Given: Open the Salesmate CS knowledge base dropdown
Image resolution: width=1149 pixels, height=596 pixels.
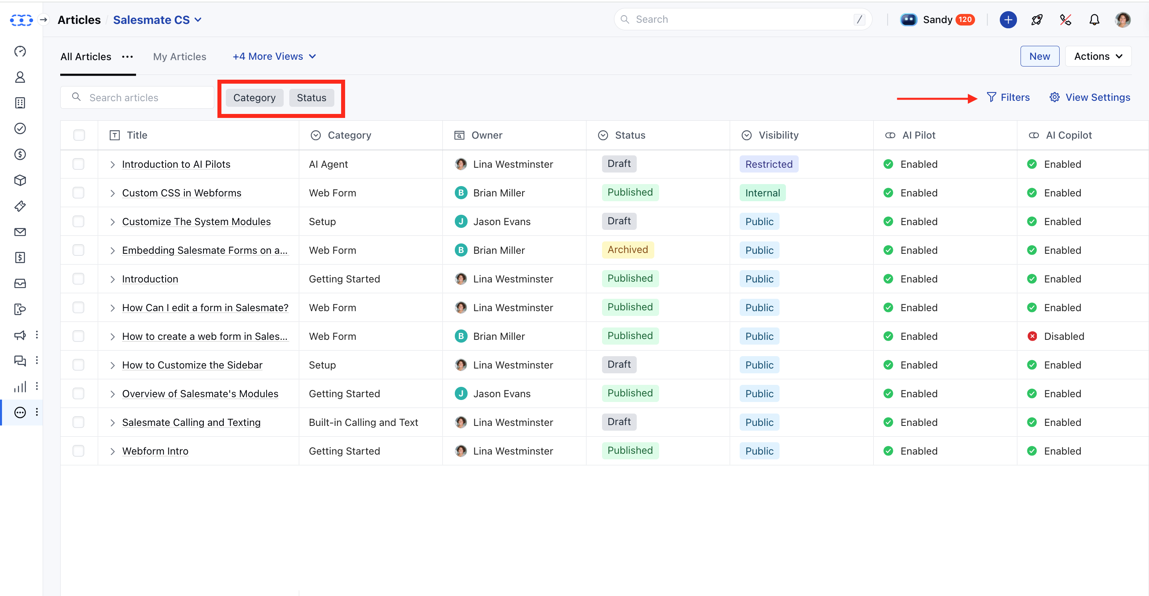Looking at the screenshot, I should coord(157,20).
